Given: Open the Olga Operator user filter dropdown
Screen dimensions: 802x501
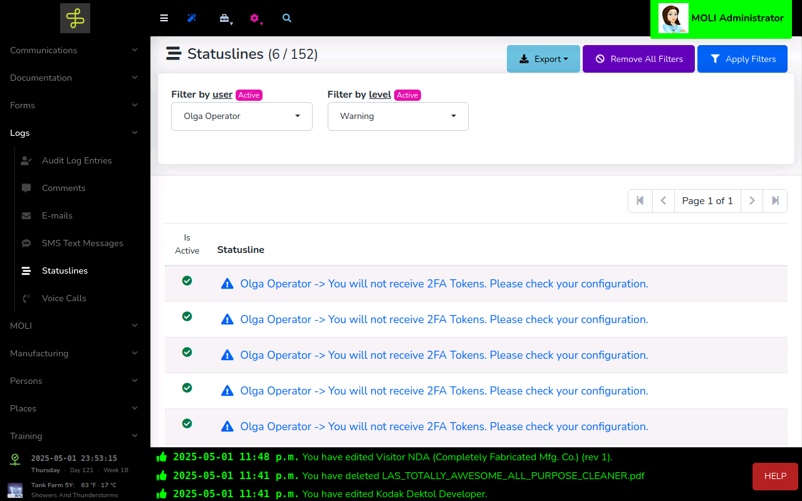Looking at the screenshot, I should [x=242, y=116].
